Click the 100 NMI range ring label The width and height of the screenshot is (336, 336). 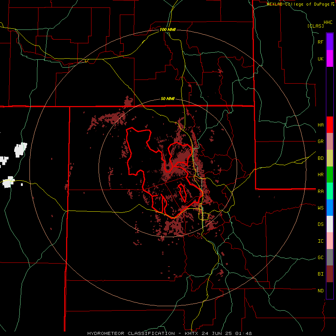click(x=168, y=29)
